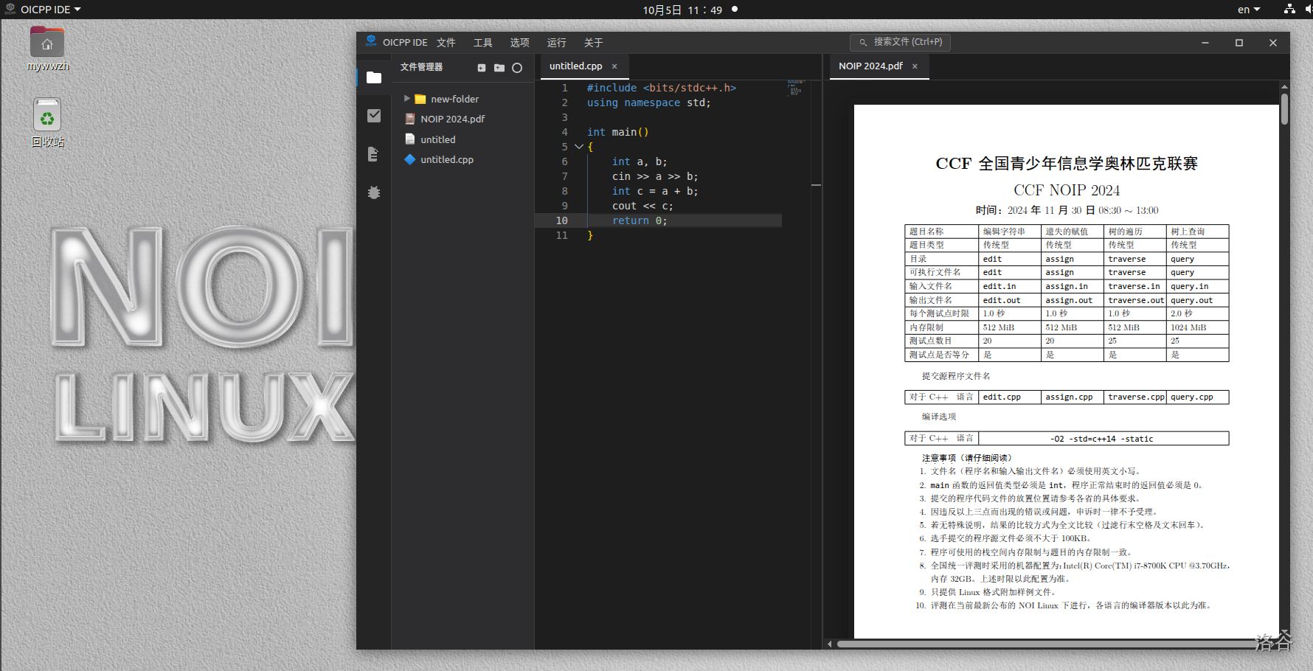Select untitled.cpp in the file tree

coord(446,159)
